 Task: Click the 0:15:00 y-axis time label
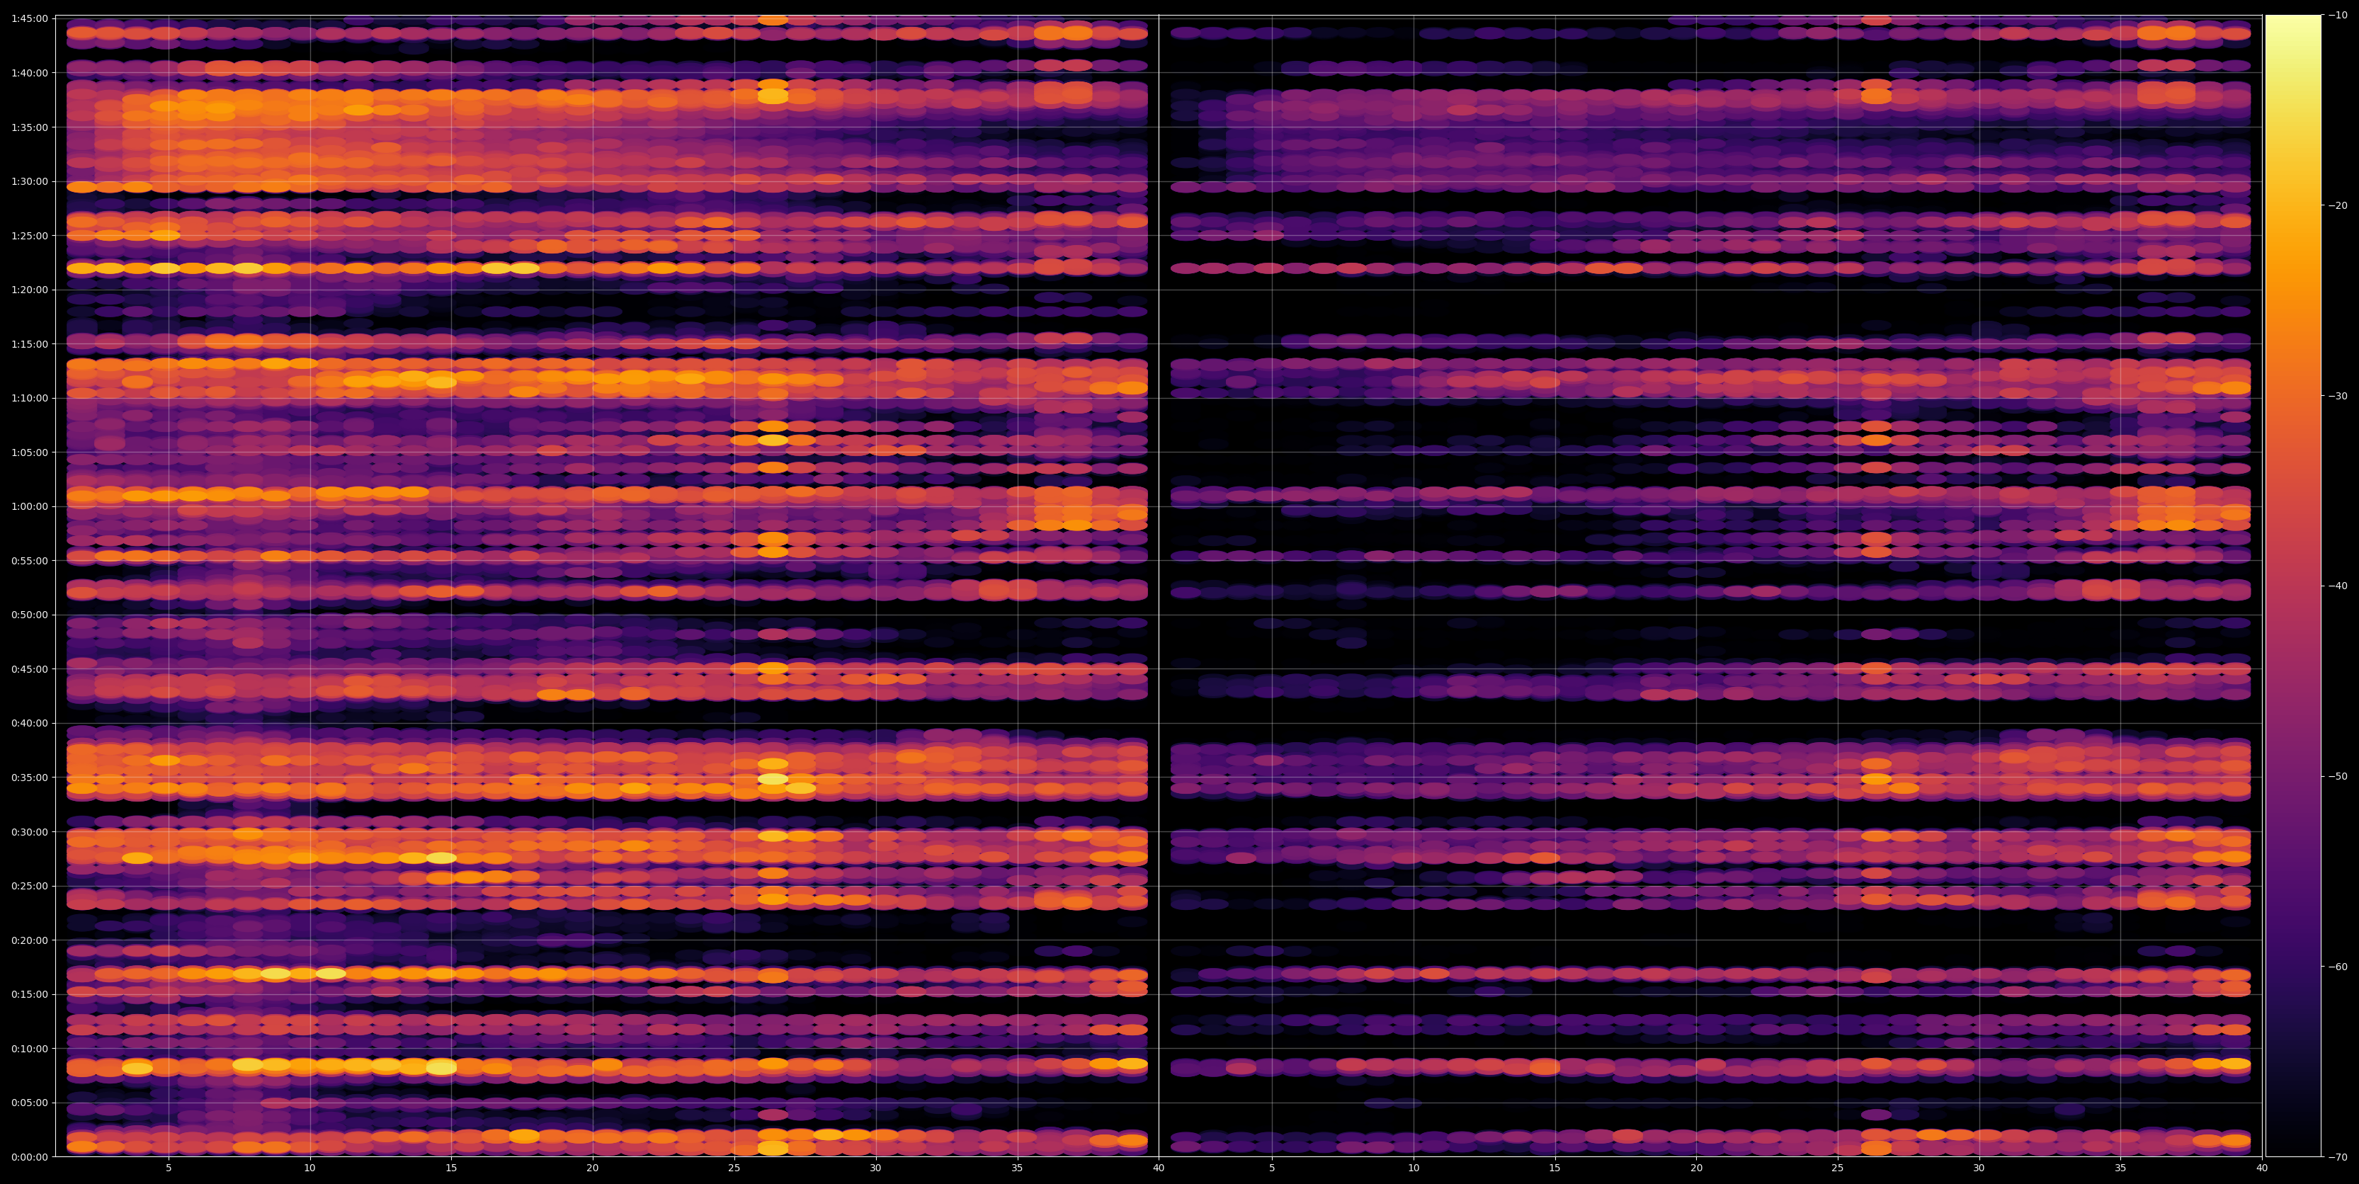(x=29, y=994)
